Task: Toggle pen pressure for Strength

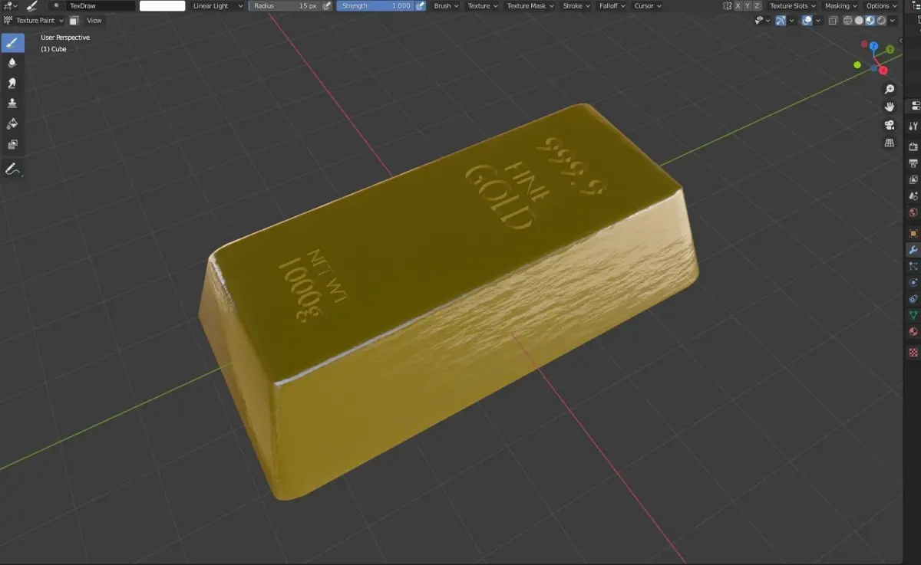Action: coord(421,5)
